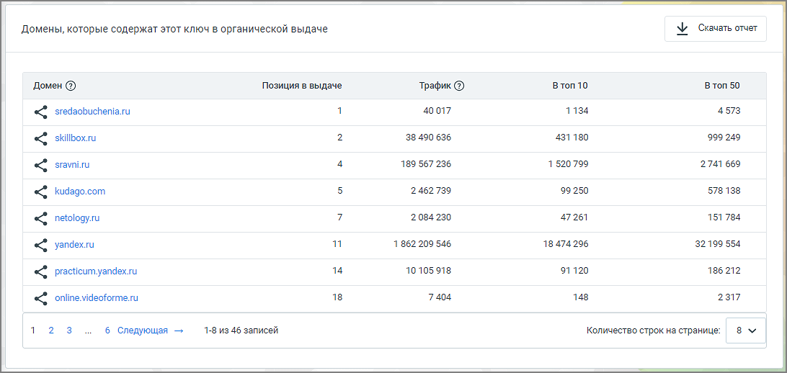787x373 pixels.
Task: Sort by Позиция в выдаче column header
Action: [302, 86]
